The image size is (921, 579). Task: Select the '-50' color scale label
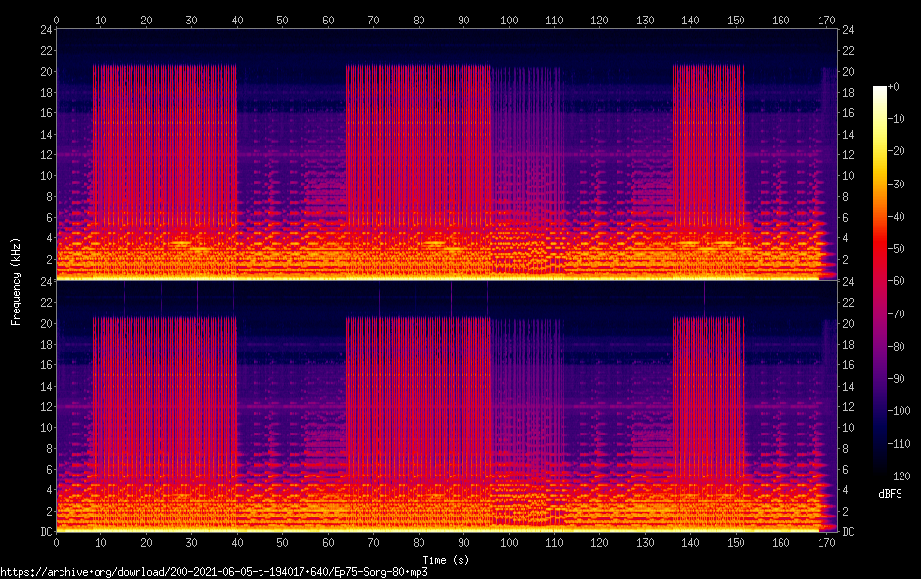[x=897, y=249]
